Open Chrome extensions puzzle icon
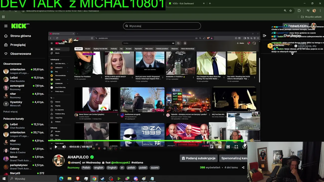The width and height of the screenshot is (324, 182). [x=299, y=11]
